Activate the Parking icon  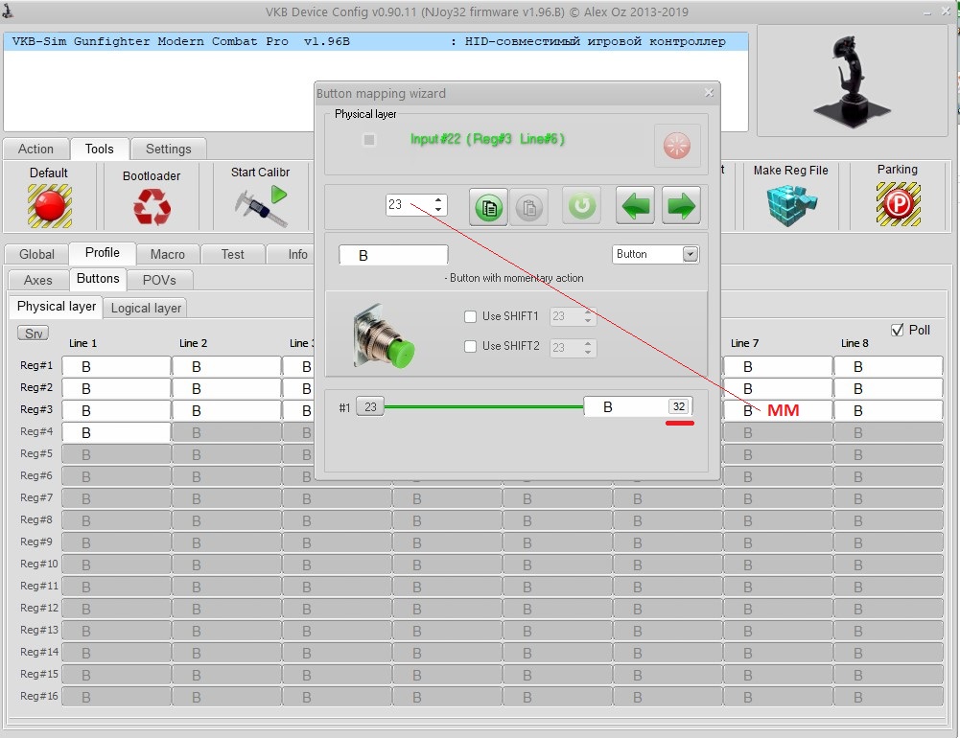(x=897, y=203)
